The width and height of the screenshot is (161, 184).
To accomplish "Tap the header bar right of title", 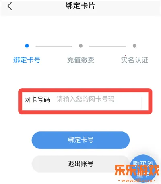I will click(128, 6).
